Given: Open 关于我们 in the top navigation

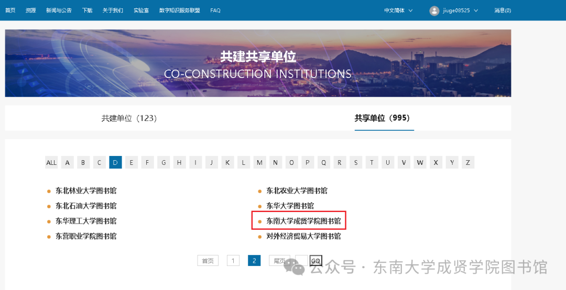Looking at the screenshot, I should tap(113, 10).
